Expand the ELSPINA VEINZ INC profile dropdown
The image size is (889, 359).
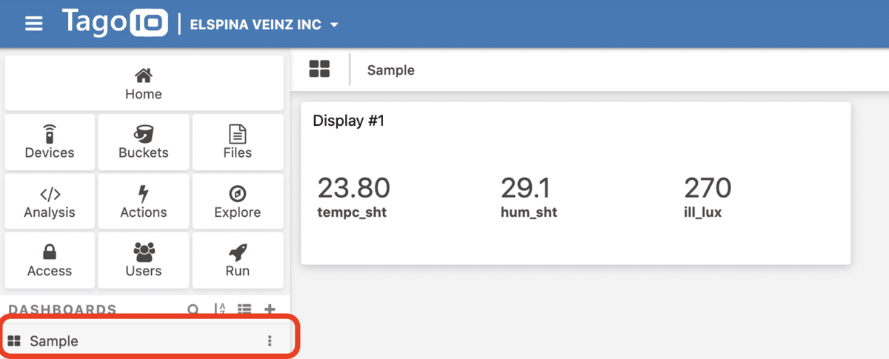264,24
